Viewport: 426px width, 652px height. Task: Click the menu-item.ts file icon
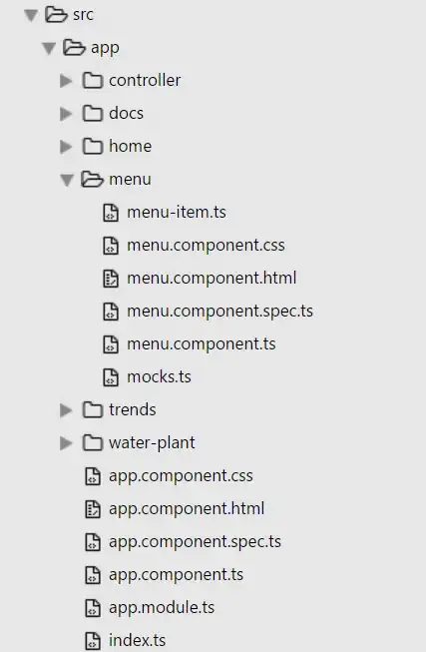111,212
